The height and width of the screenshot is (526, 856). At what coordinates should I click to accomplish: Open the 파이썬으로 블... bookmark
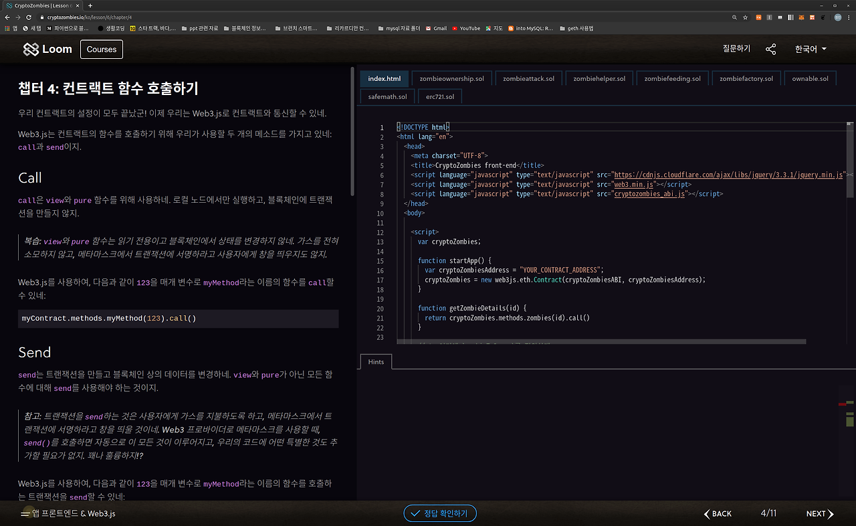tap(68, 28)
